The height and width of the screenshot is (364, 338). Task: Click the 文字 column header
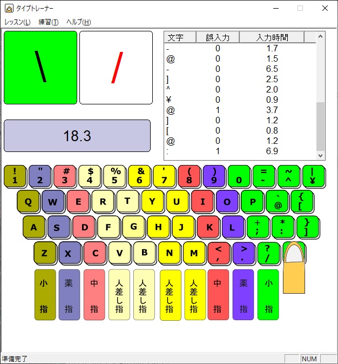175,37
